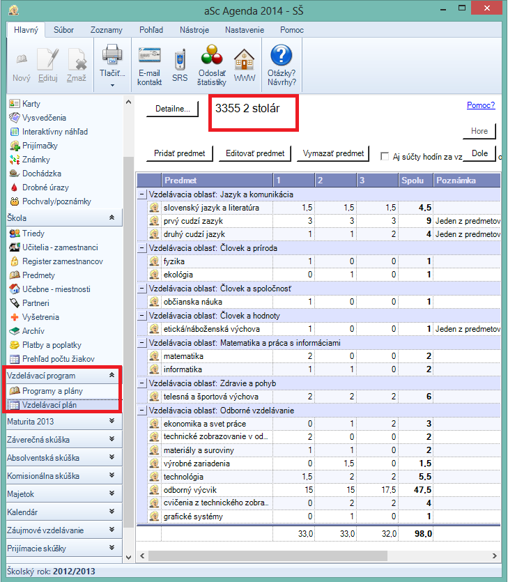
Task: Open the WWW house icon
Action: pyautogui.click(x=244, y=59)
